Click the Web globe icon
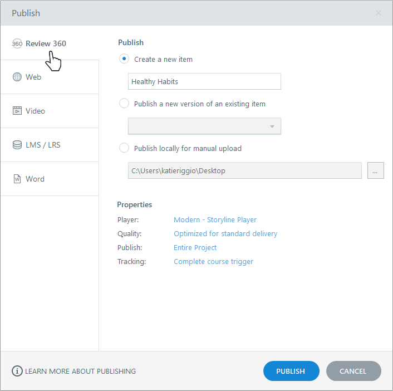The width and height of the screenshot is (393, 391). (x=17, y=77)
